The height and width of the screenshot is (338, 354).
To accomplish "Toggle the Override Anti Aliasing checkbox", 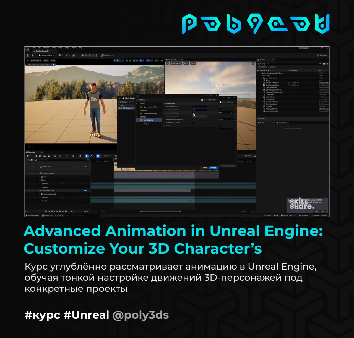I will pyautogui.click(x=193, y=113).
